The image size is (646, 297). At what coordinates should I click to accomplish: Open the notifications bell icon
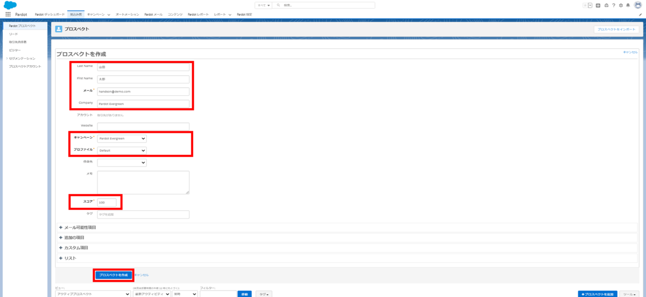(628, 5)
